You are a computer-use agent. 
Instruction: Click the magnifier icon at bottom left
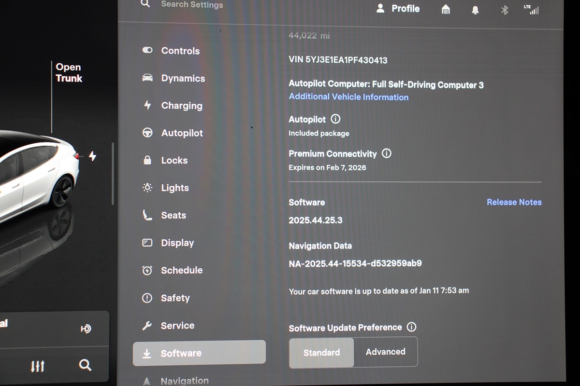[85, 365]
